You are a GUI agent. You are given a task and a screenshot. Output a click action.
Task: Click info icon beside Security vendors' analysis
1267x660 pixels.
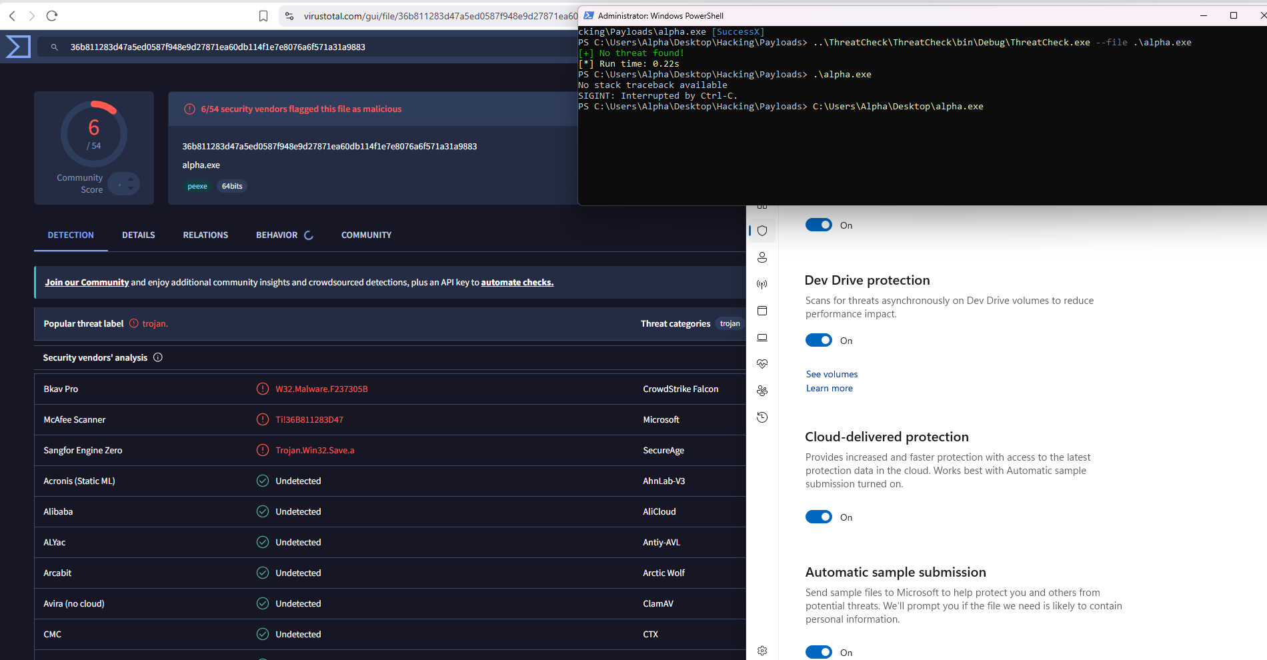point(158,357)
